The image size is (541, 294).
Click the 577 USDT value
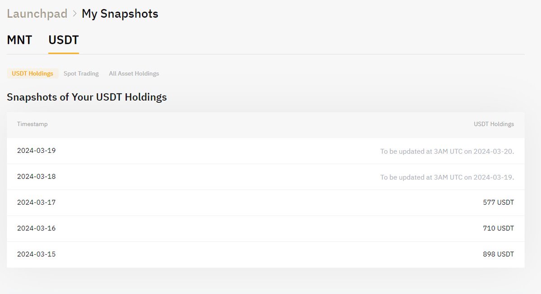click(x=498, y=202)
